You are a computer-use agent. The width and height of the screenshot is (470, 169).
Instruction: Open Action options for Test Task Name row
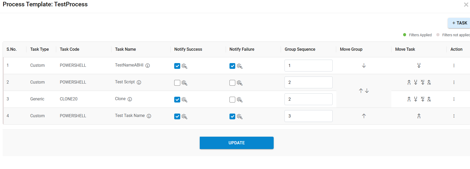(454, 116)
